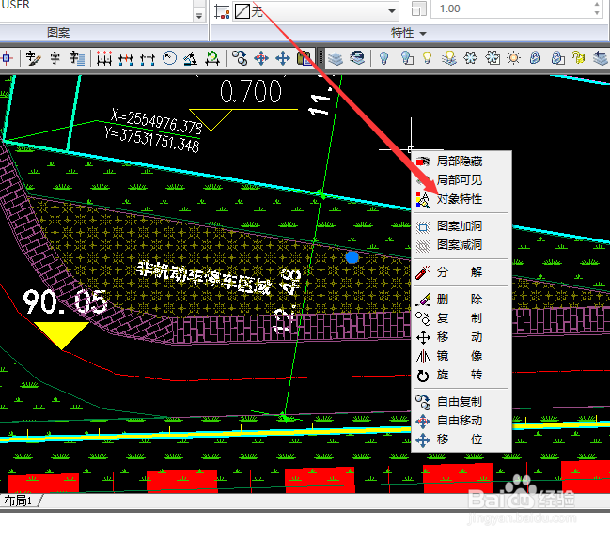Open the hatch background color dropdown 无
Viewport: 610px width, 539px height.
[392, 11]
